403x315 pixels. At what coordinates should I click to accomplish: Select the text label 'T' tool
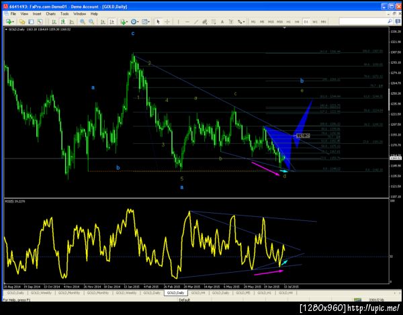(x=231, y=22)
